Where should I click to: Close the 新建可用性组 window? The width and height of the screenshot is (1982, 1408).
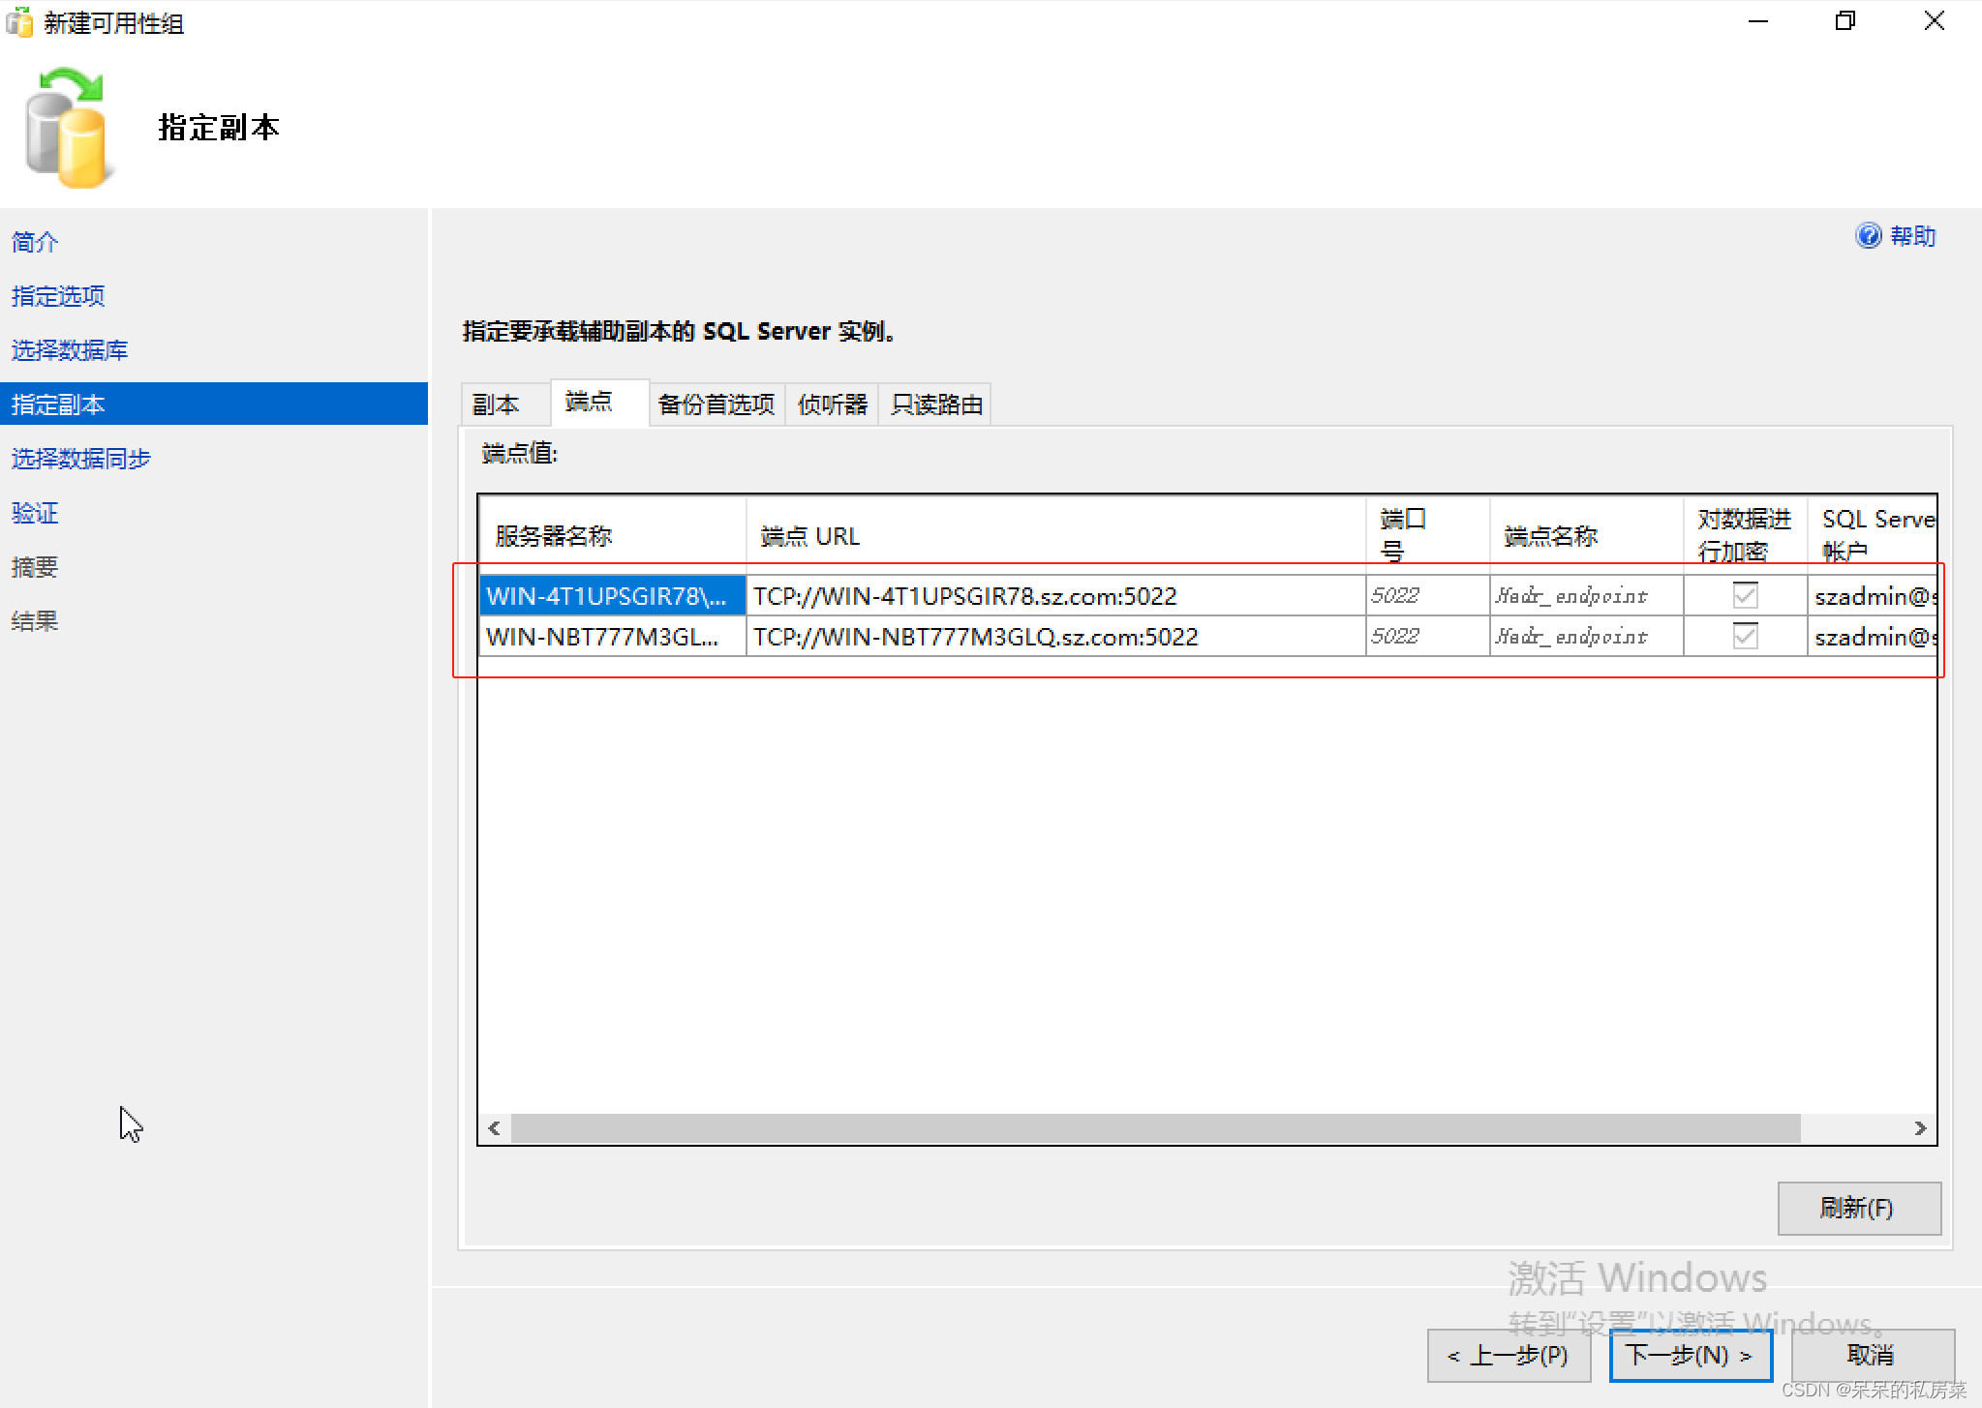[1934, 21]
